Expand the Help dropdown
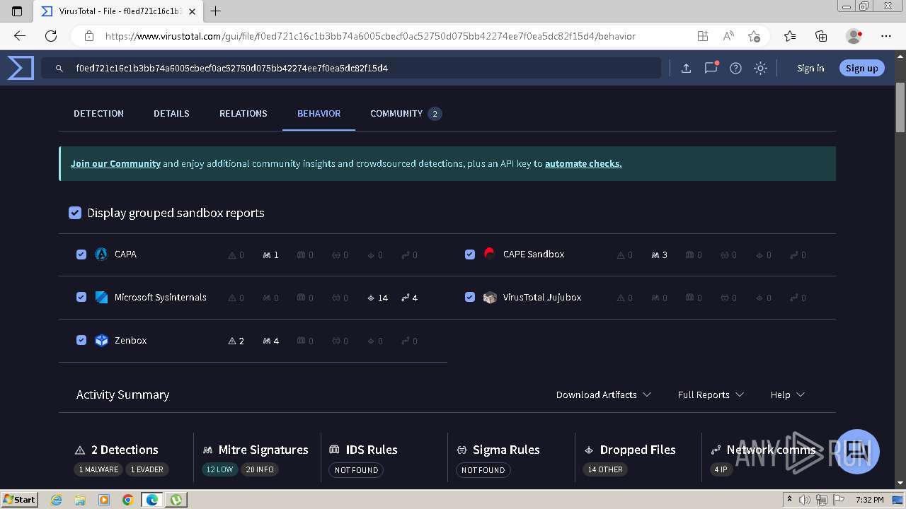 (x=788, y=394)
